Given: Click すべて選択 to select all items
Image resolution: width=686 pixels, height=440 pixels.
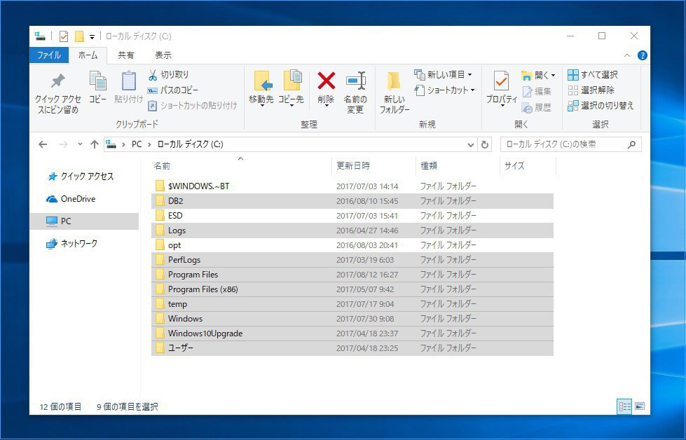Looking at the screenshot, I should pyautogui.click(x=593, y=75).
